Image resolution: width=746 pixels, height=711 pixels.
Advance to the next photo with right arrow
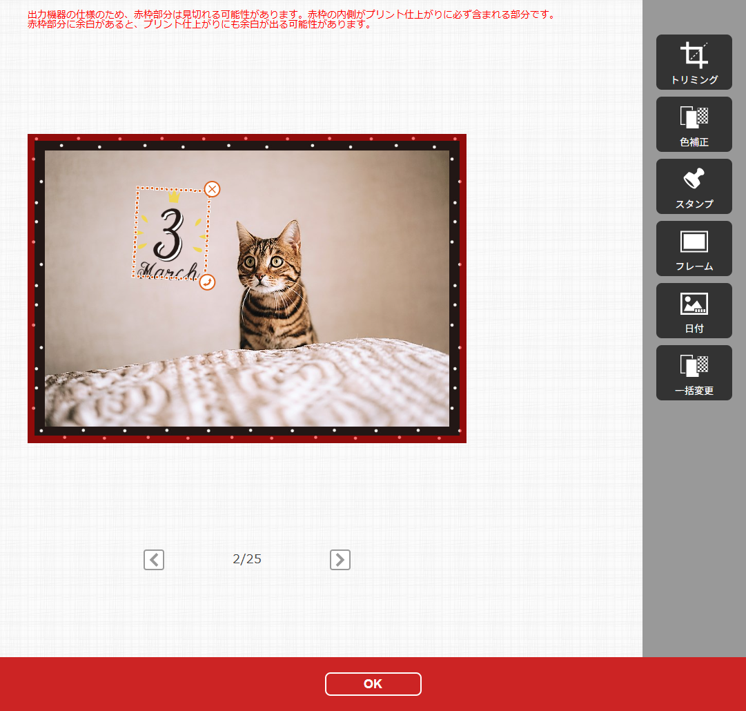[x=340, y=560]
